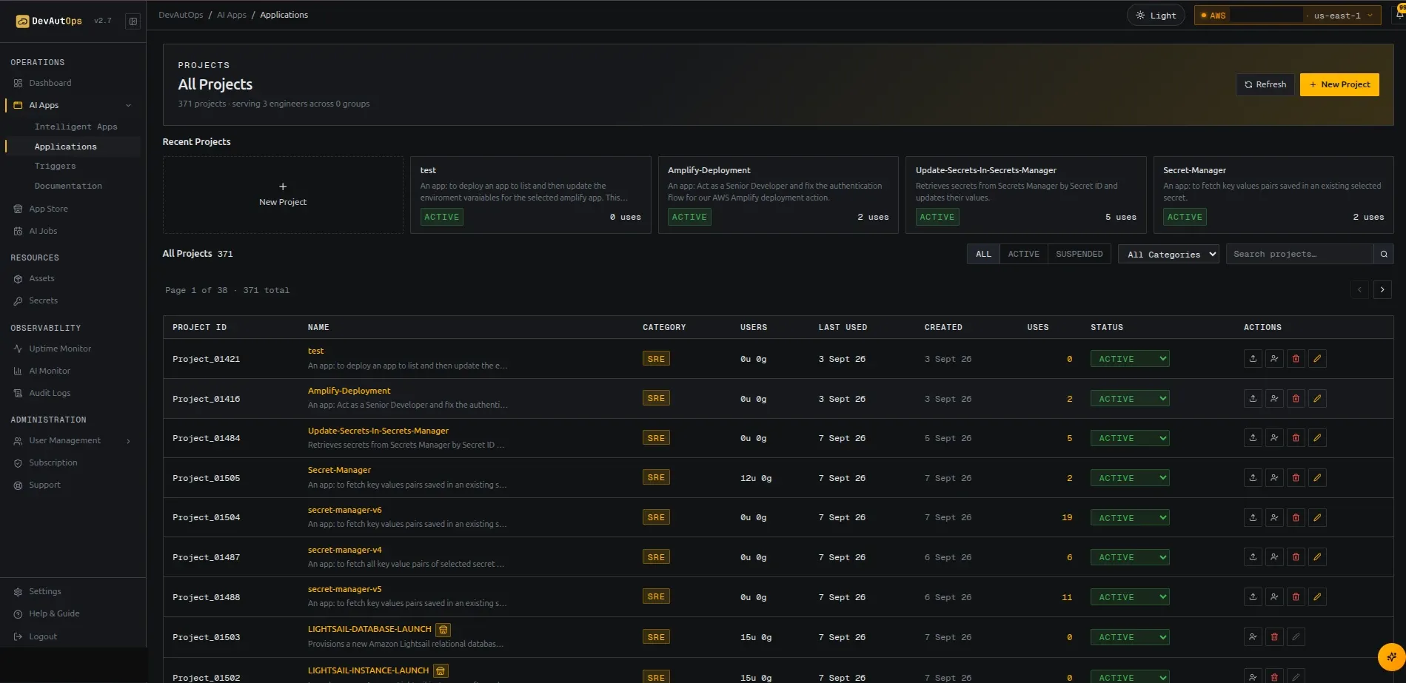The image size is (1406, 683).
Task: Open Intelligent Apps submenu item
Action: [76, 127]
